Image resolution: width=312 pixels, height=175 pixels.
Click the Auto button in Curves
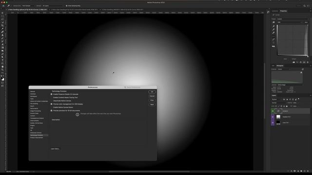(x=306, y=22)
